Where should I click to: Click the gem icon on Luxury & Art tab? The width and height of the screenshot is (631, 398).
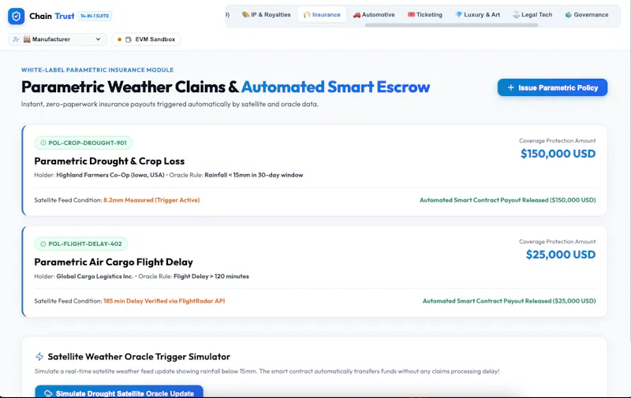[x=458, y=14]
